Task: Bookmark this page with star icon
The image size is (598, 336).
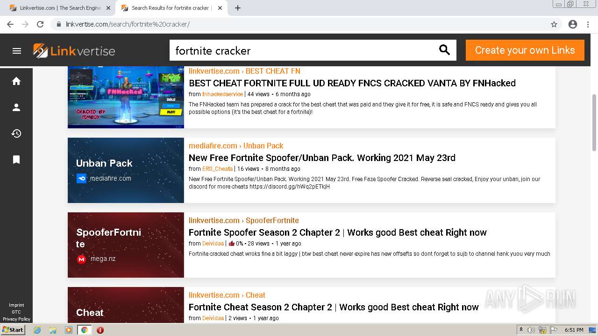Action: pyautogui.click(x=554, y=24)
